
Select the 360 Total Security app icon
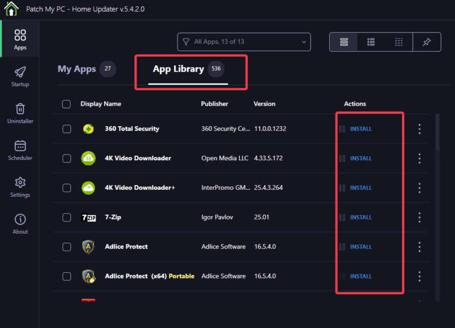pyautogui.click(x=88, y=128)
